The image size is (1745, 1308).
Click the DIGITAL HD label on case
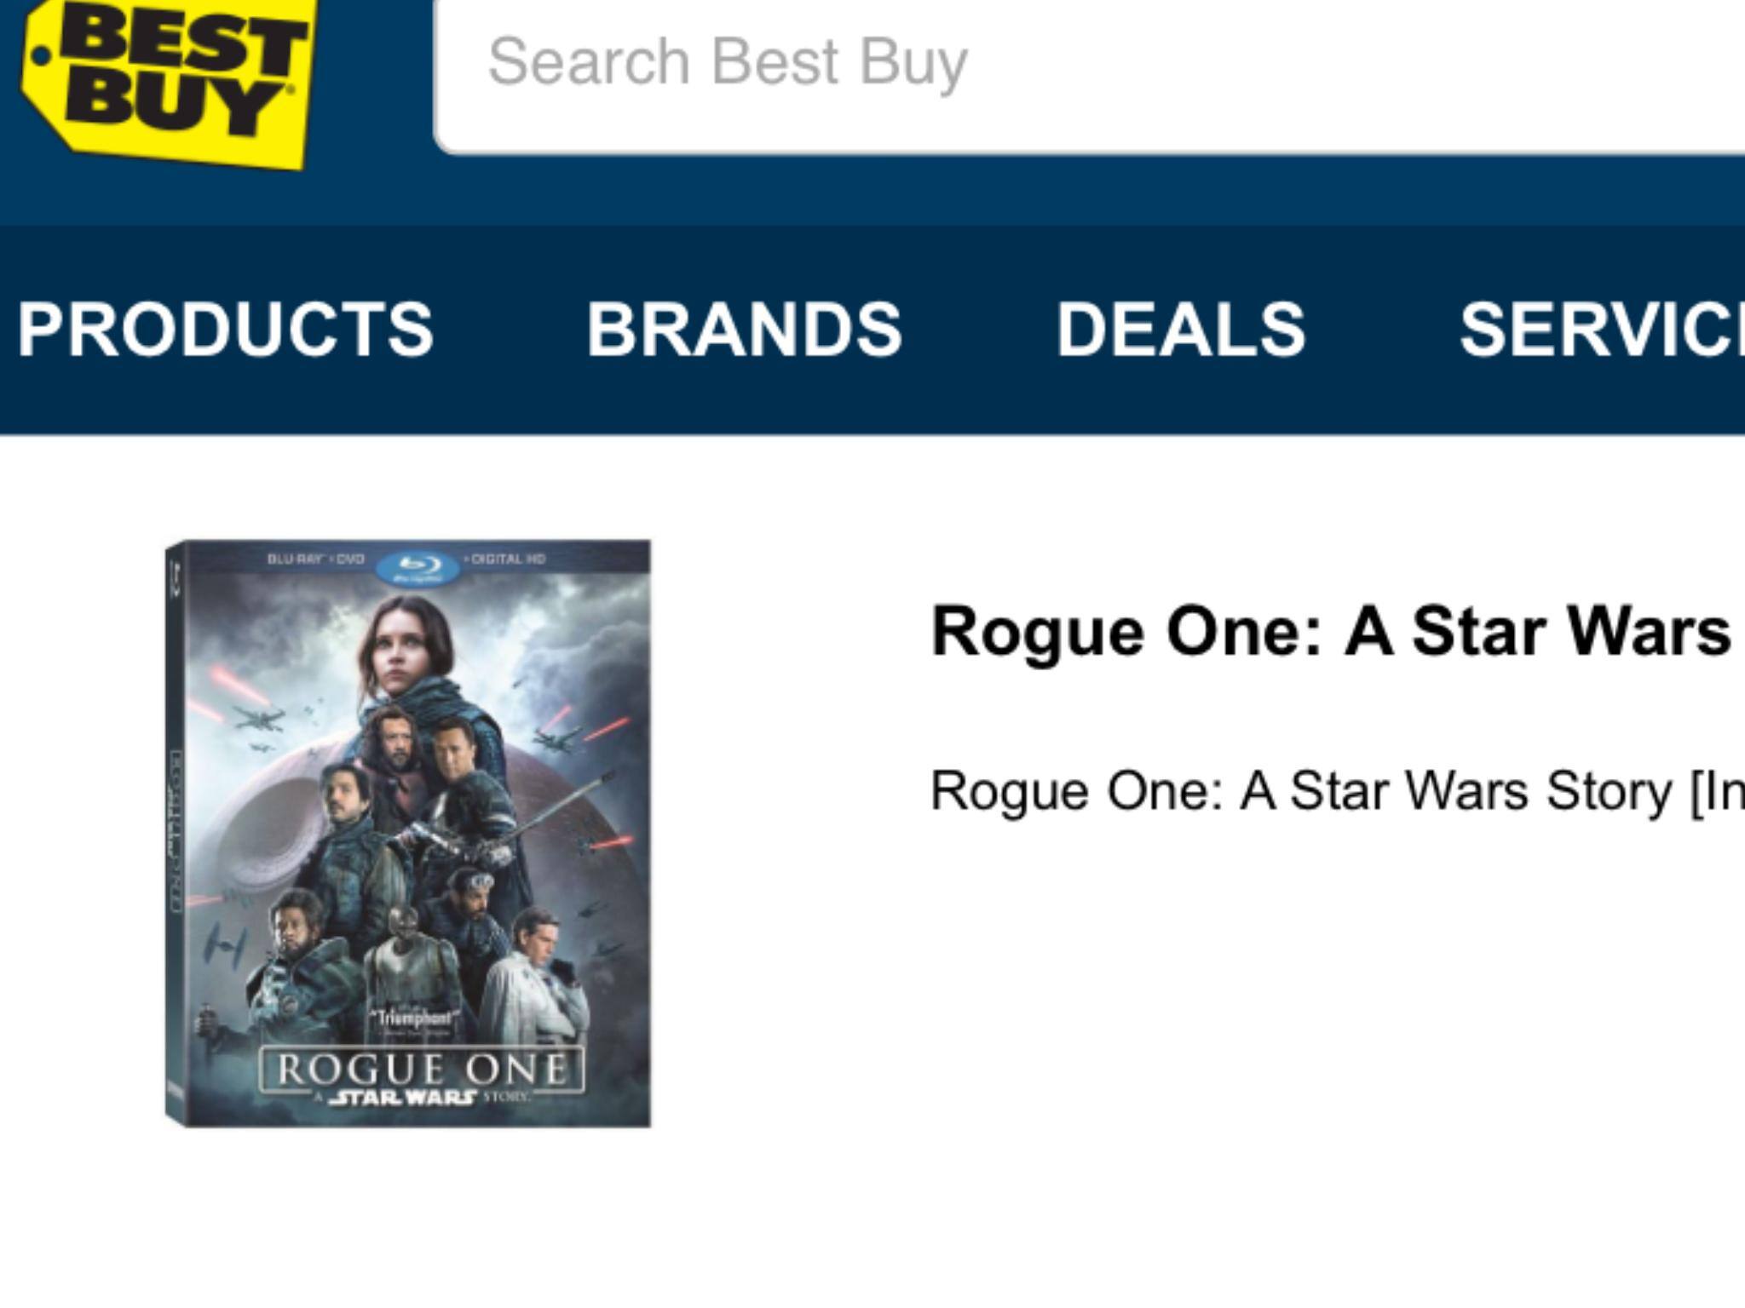(x=509, y=559)
